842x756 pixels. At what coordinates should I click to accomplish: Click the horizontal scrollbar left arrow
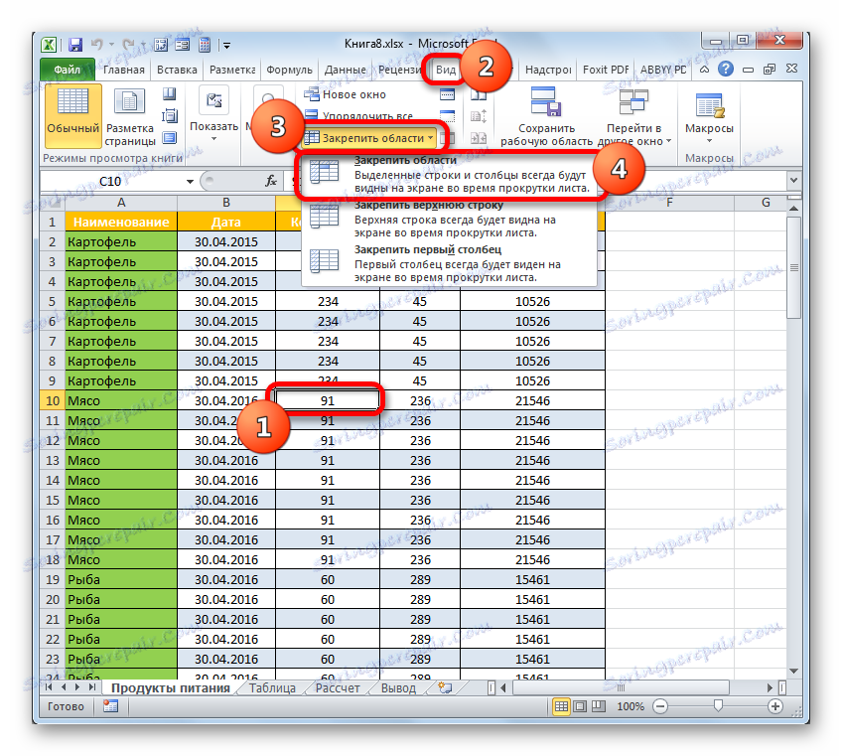[x=503, y=687]
